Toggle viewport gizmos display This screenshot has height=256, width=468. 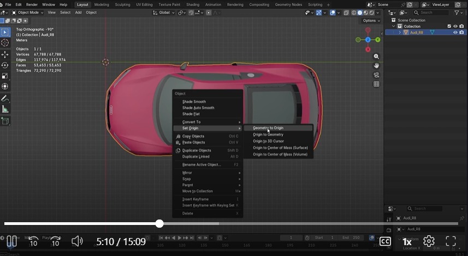tap(319, 13)
